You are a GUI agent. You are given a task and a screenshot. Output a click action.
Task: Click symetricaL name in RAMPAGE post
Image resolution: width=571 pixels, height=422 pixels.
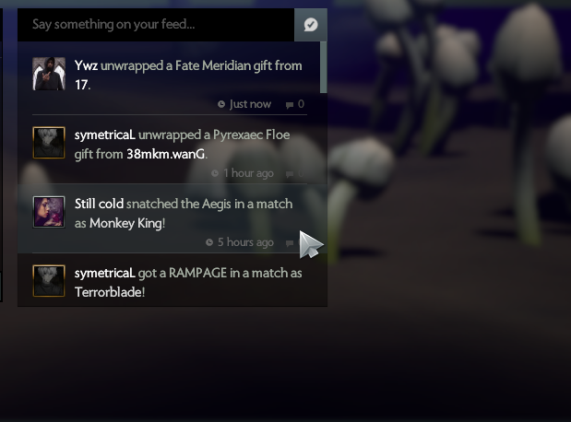click(105, 274)
